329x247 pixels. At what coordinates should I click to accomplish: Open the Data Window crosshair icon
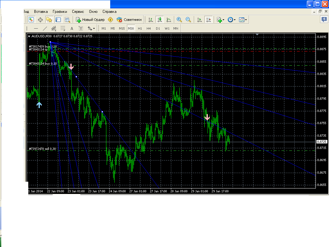tap(40, 20)
